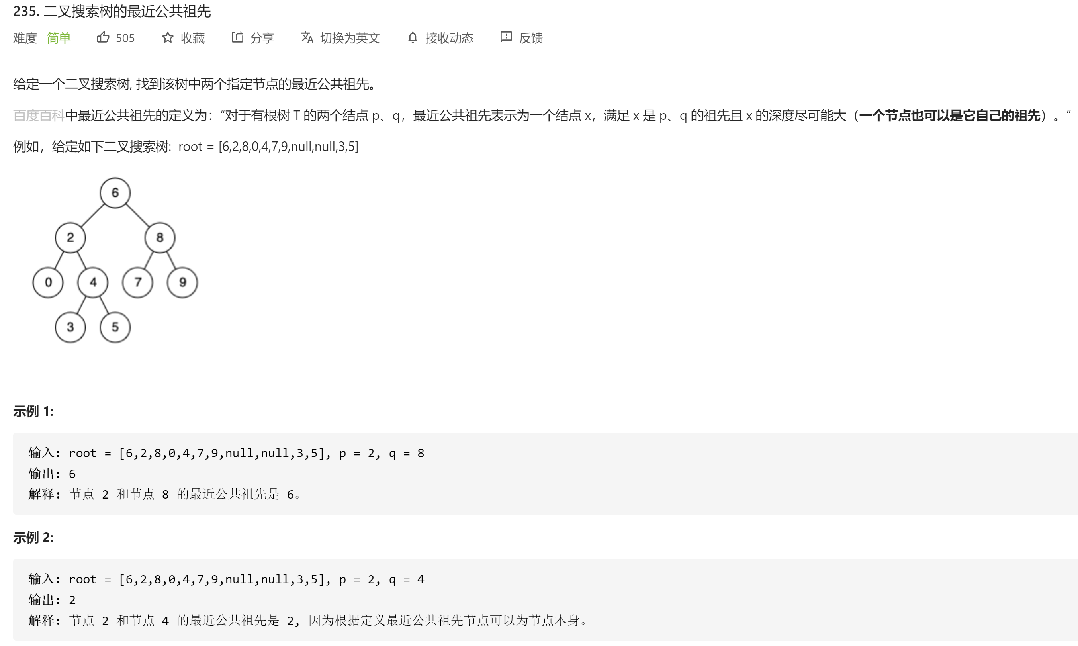This screenshot has width=1078, height=646.
Task: Click the thumbs-up like icon
Action: pyautogui.click(x=103, y=37)
